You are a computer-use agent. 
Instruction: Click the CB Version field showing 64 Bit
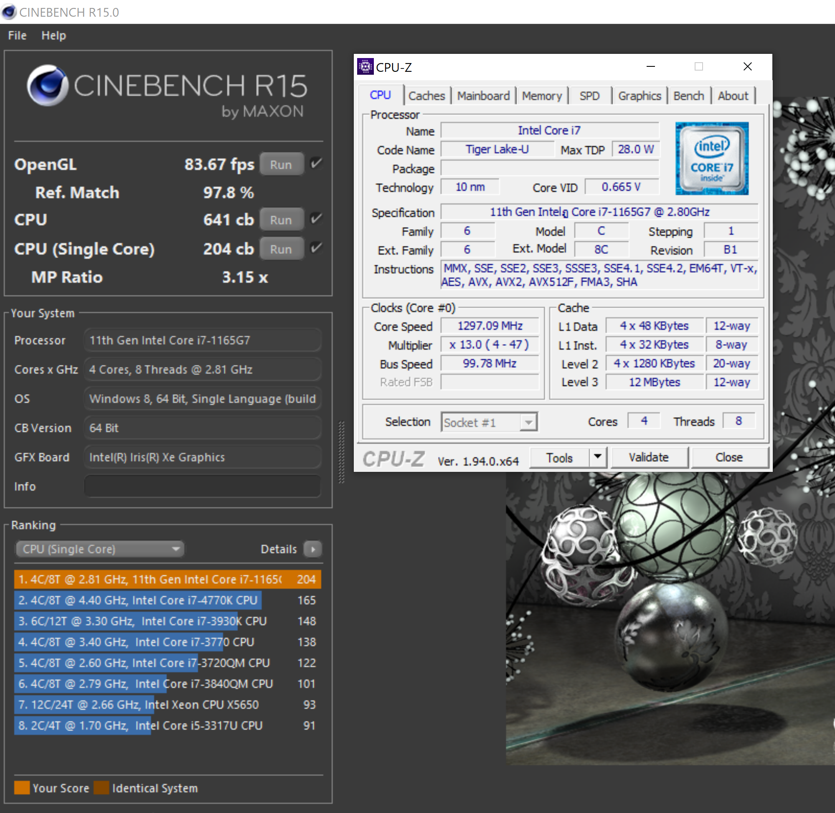203,428
